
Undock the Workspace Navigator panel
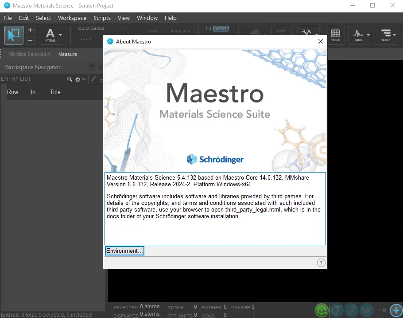(x=92, y=67)
